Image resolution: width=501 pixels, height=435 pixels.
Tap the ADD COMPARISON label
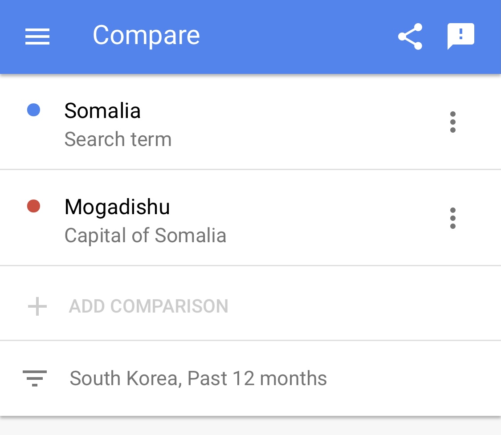coord(148,306)
